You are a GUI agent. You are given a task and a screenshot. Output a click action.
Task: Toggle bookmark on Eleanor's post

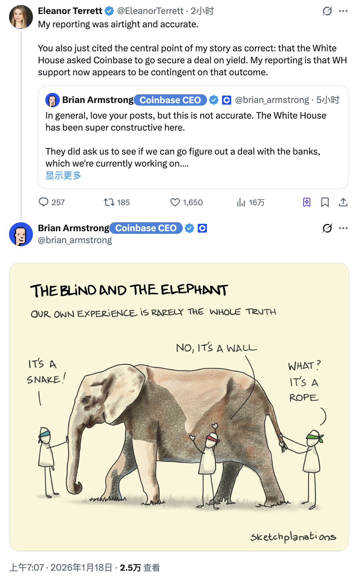[325, 202]
